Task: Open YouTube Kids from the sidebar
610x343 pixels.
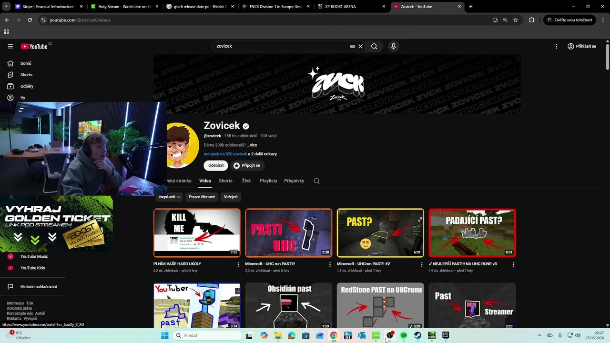Action: click(32, 268)
